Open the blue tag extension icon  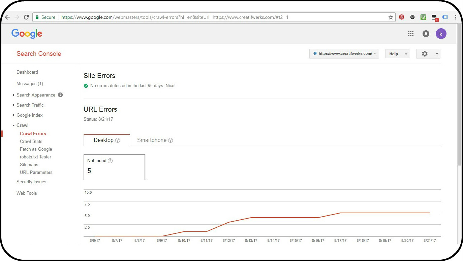(445, 17)
